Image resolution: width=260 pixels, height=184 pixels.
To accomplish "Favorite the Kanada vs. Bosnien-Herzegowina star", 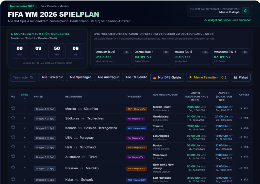I will [x=13, y=127].
